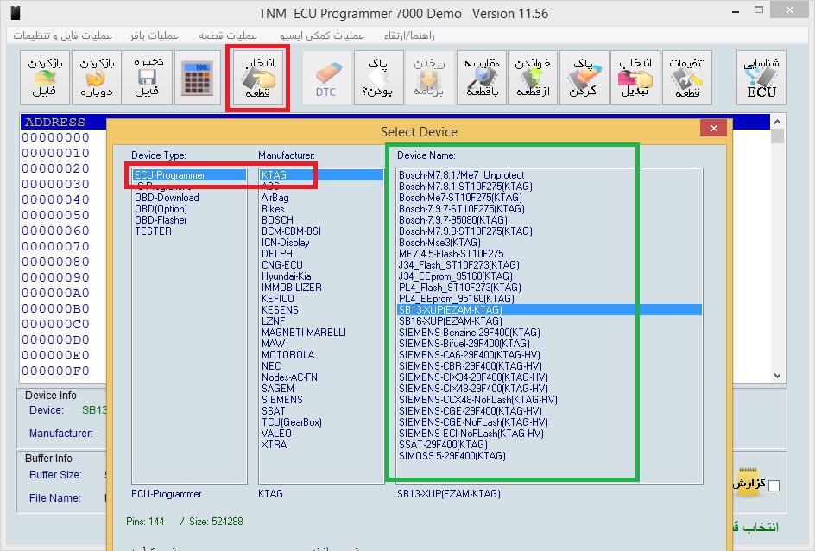Viewport: 815px width, 551px height.
Task: Select VALEO in the Manufacturer list
Action: point(276,434)
